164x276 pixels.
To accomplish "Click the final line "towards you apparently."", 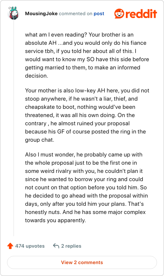I will click(x=55, y=221).
